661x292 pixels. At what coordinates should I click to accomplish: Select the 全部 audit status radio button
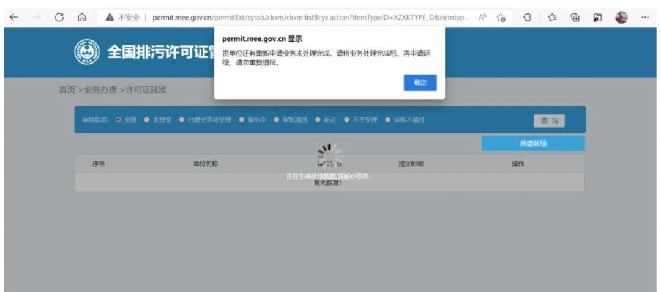(x=119, y=120)
